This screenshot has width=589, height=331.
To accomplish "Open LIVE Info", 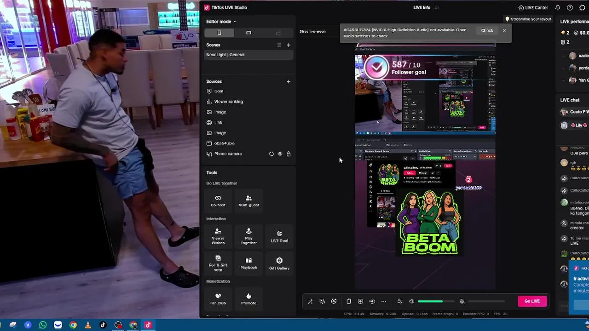I will coord(422,8).
